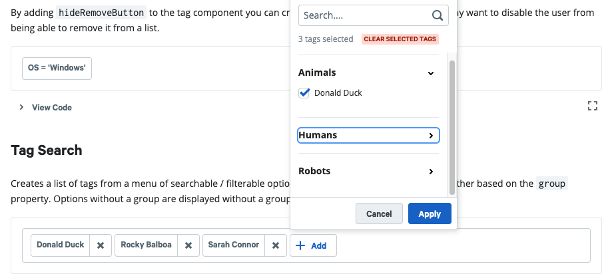Cancel the tag selection

pyautogui.click(x=379, y=213)
